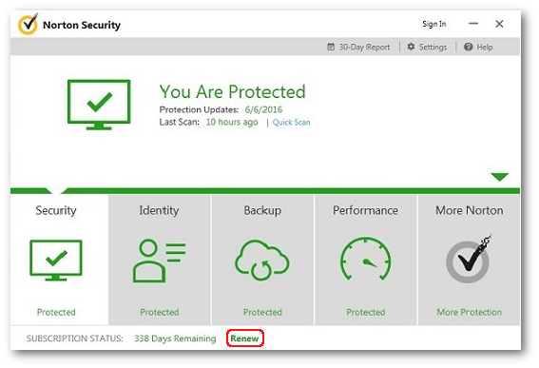The height and width of the screenshot is (368, 539).
Task: Click the "338 Days Remaining" status text
Action: point(175,339)
